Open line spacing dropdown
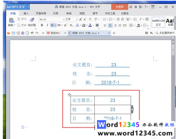This screenshot has height=139, width=176. (x=134, y=25)
